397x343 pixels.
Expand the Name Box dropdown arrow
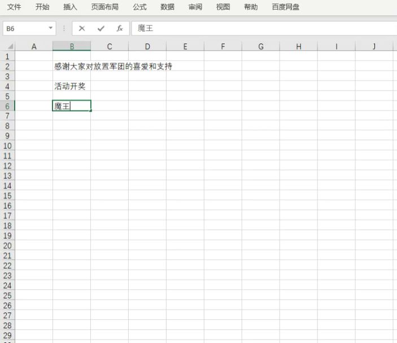pyautogui.click(x=51, y=28)
